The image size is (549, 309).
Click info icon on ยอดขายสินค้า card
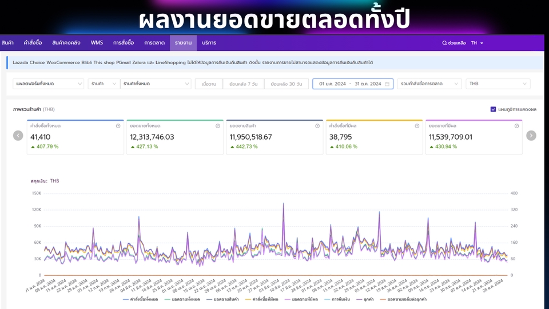click(x=317, y=126)
